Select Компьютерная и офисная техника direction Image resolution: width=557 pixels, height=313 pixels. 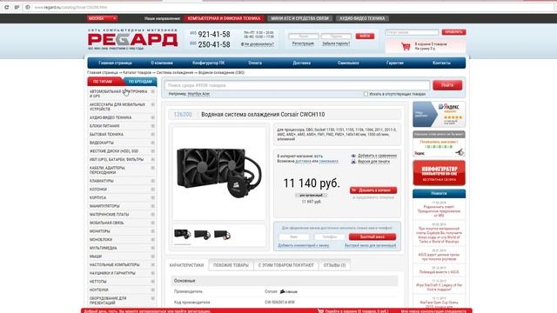pos(225,18)
